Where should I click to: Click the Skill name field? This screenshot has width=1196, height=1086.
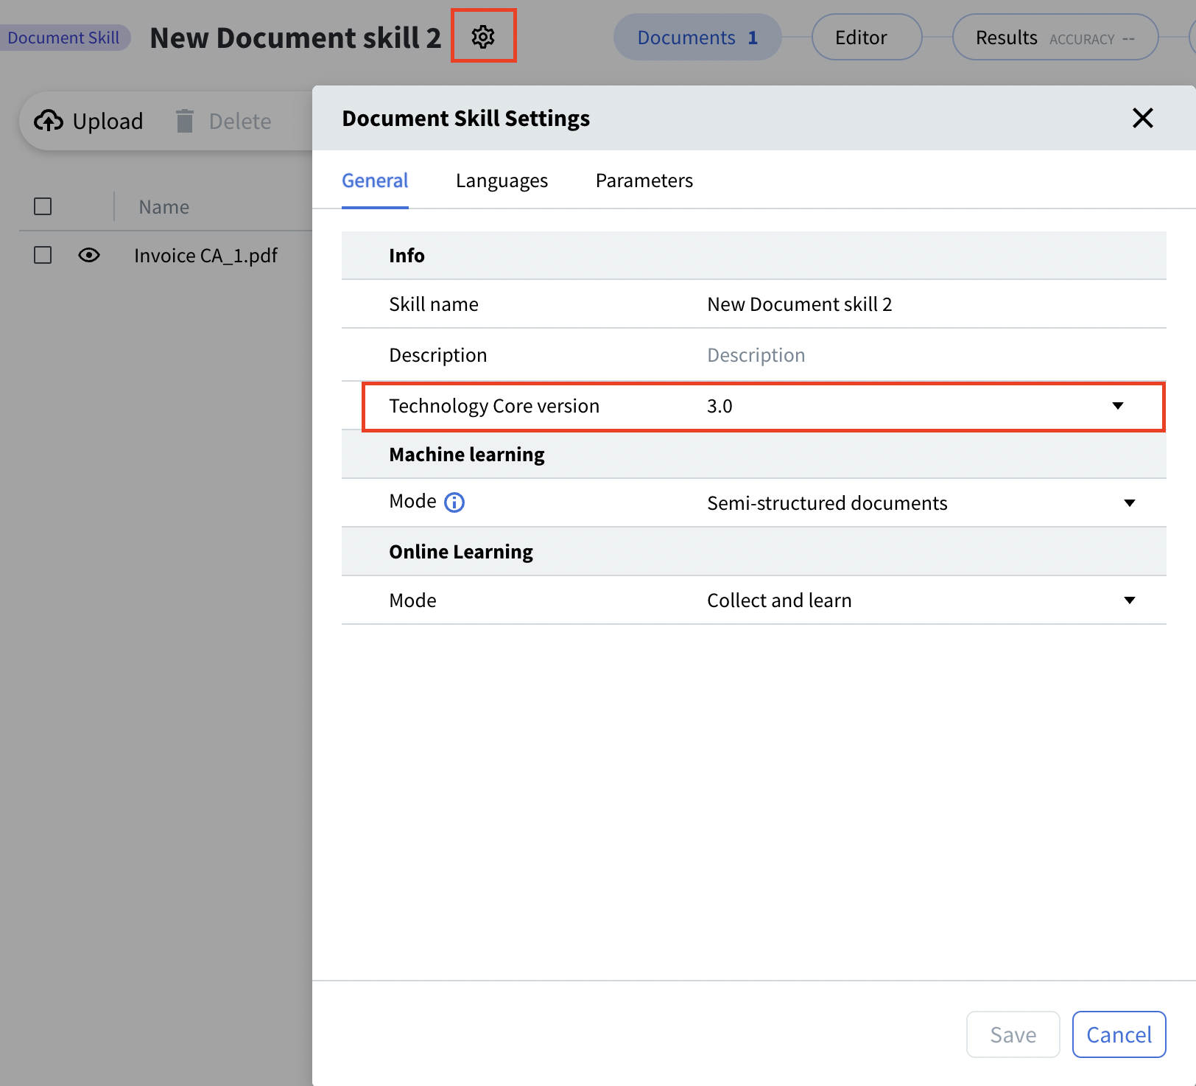913,304
